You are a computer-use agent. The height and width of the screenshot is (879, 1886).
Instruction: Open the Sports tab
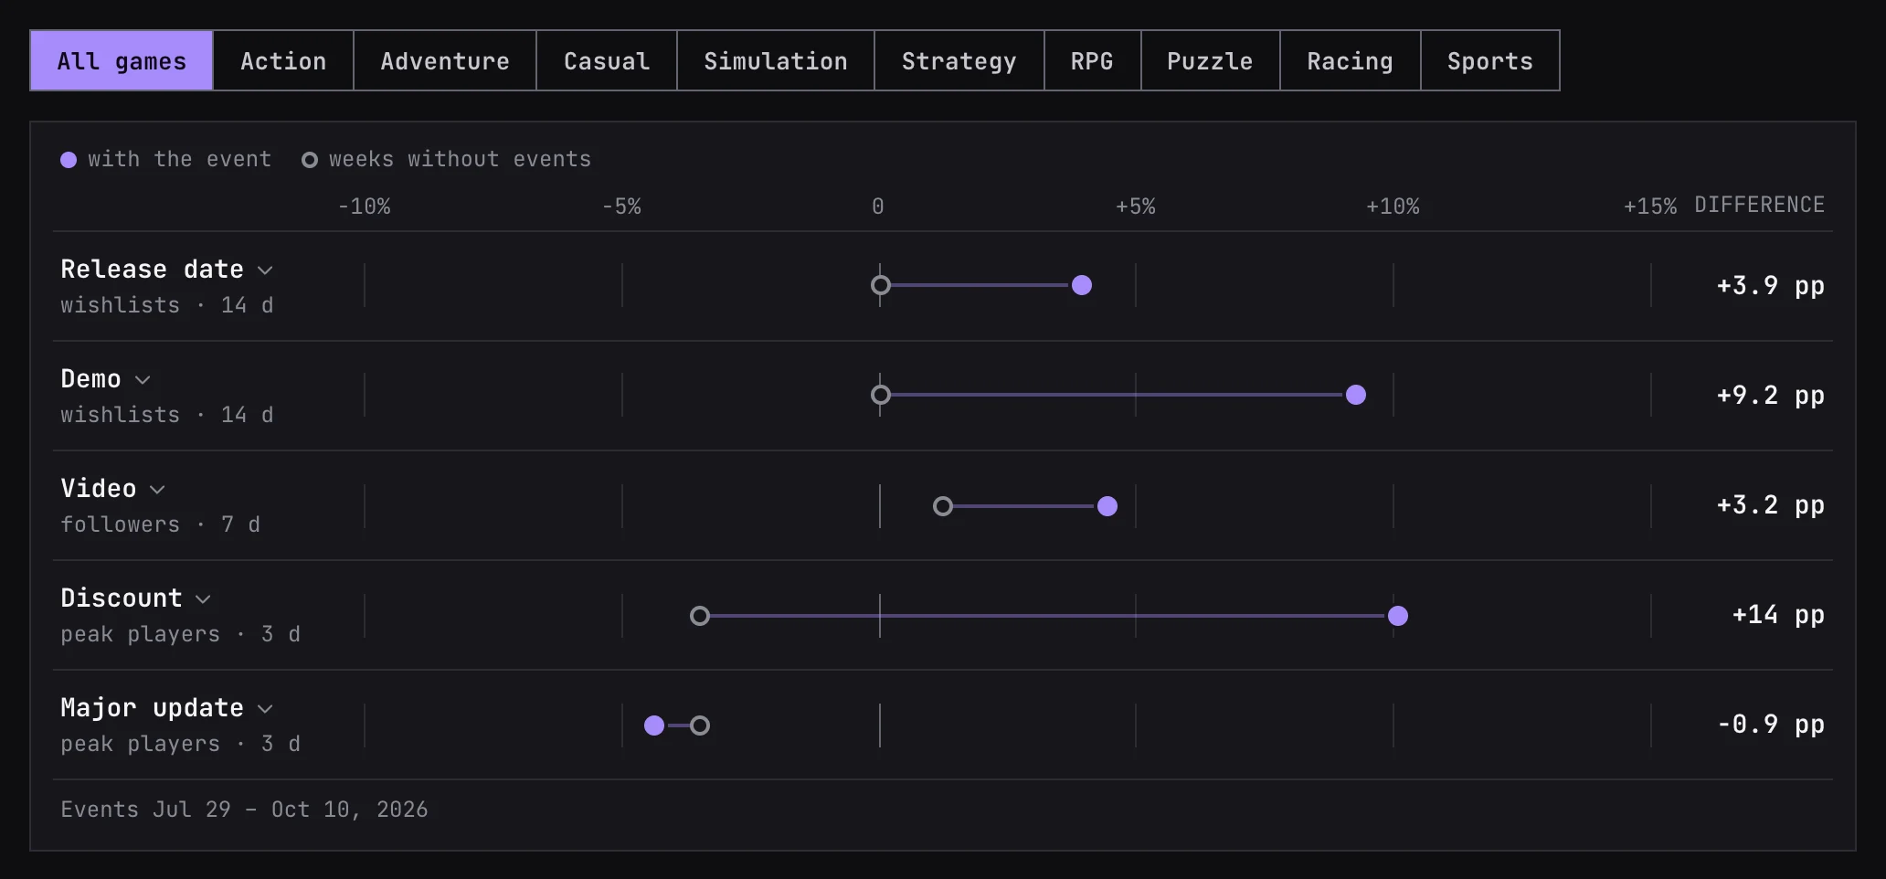click(x=1490, y=60)
